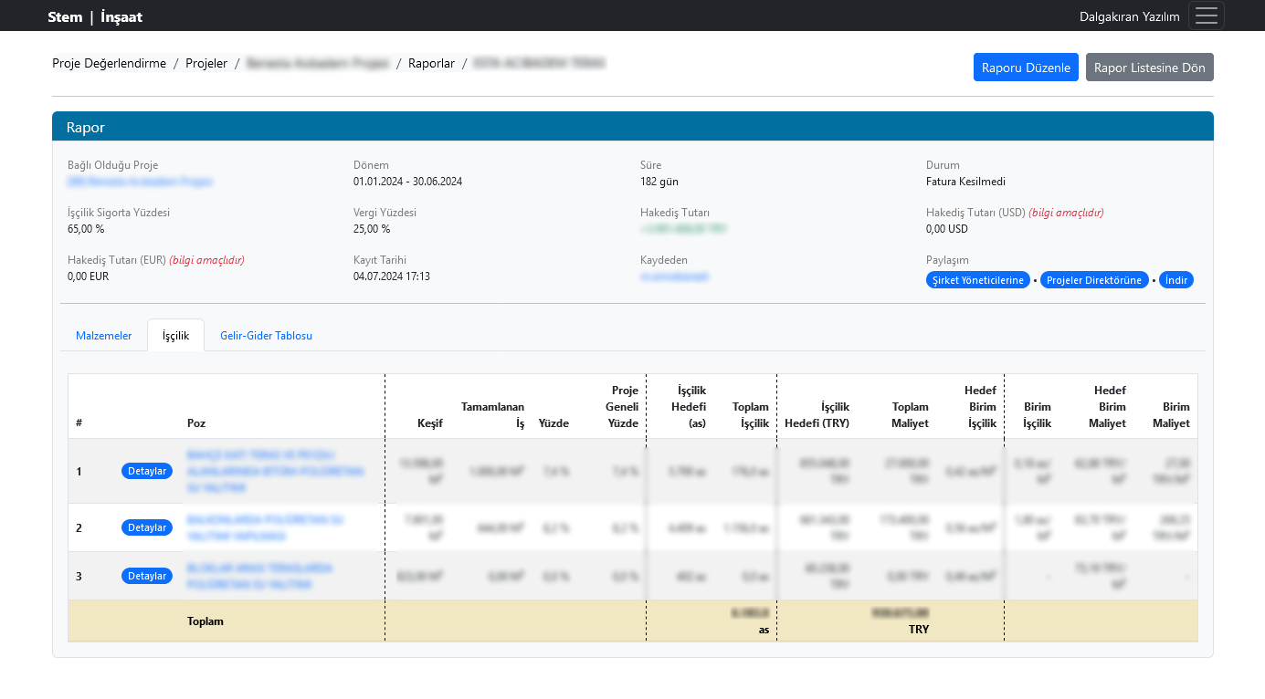This screenshot has width=1265, height=699.
Task: Open the Raporlar breadcrumb link
Action: (x=431, y=64)
